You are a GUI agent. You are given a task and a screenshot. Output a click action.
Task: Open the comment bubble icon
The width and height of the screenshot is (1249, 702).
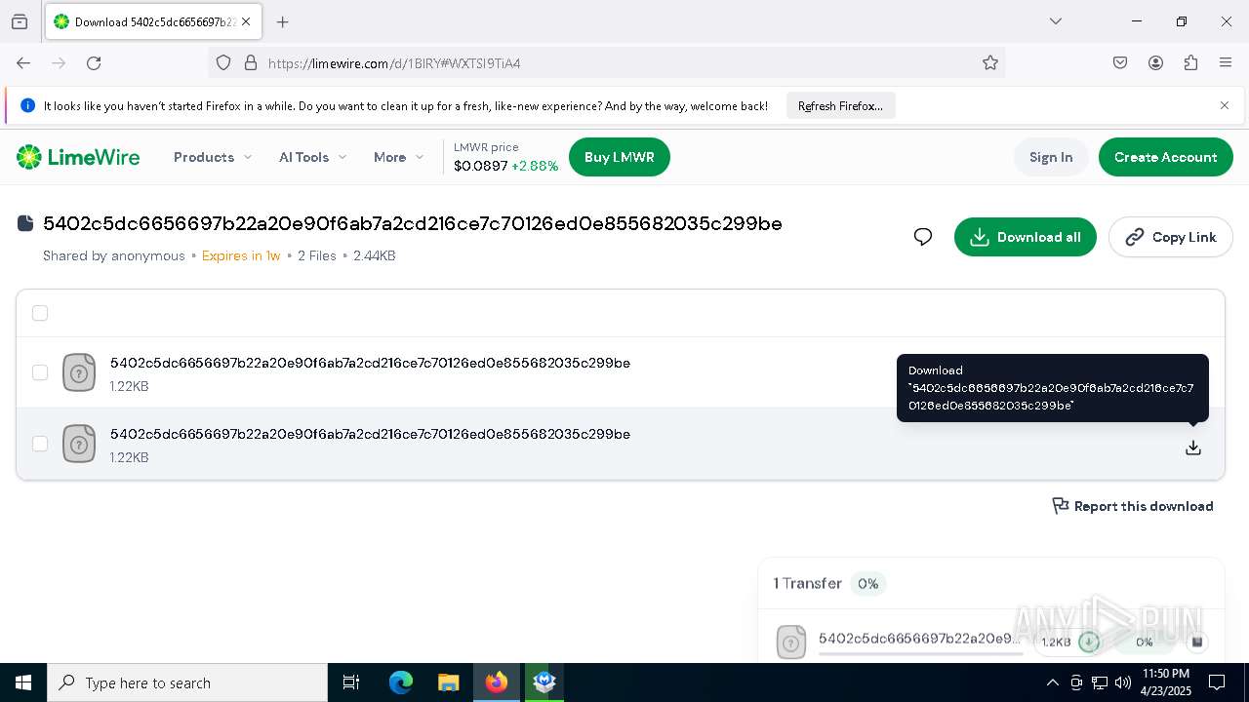pyautogui.click(x=923, y=237)
